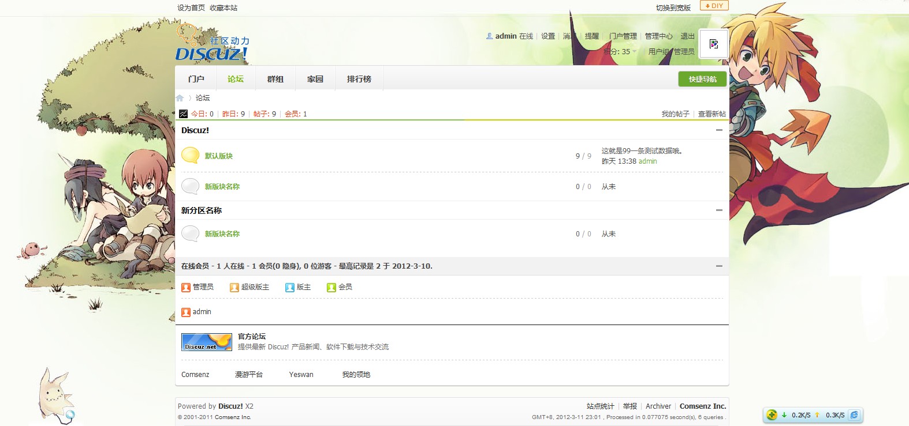The image size is (909, 426).
Task: Open the Archiver footer link
Action: click(x=658, y=406)
